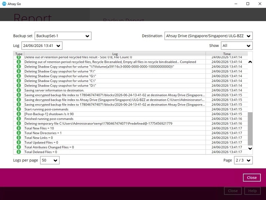
Task: Click the scrollbar up arrow of log list
Action: [250, 62]
